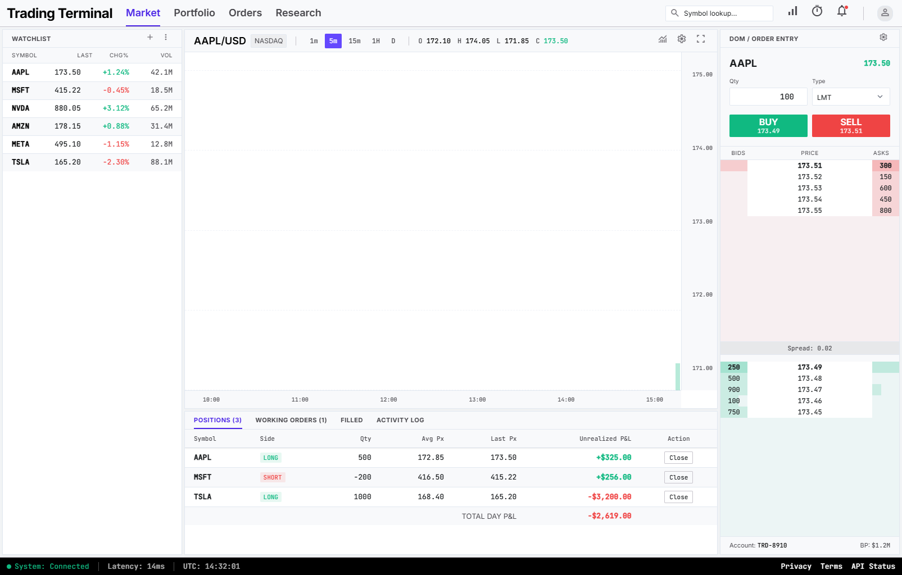Select the 1m timeframe
902x575 pixels.
coord(314,41)
